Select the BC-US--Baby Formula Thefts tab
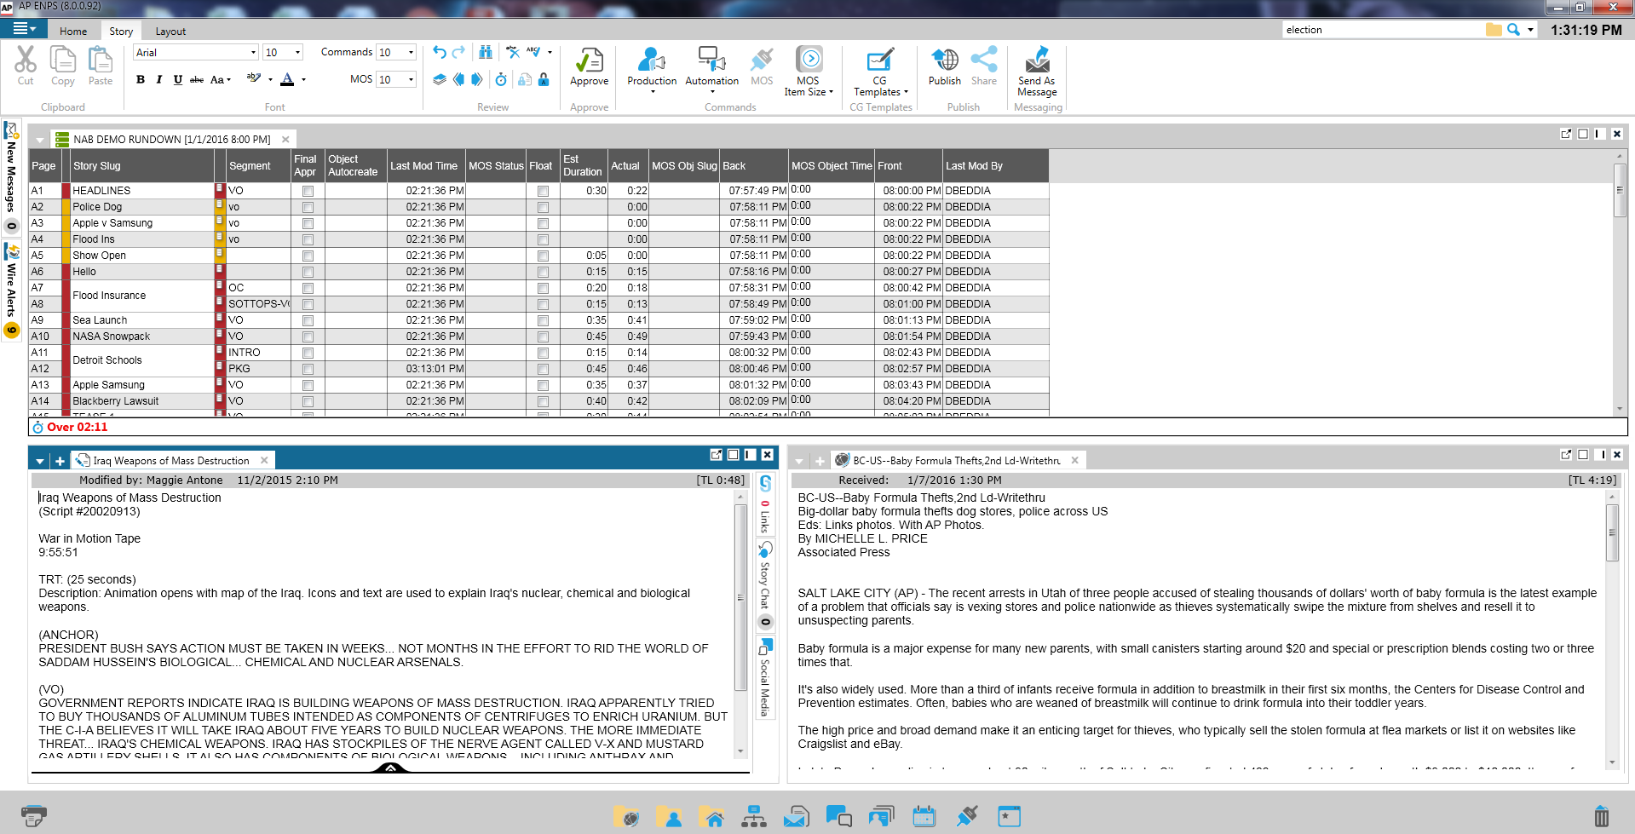The width and height of the screenshot is (1635, 834). pyautogui.click(x=956, y=461)
